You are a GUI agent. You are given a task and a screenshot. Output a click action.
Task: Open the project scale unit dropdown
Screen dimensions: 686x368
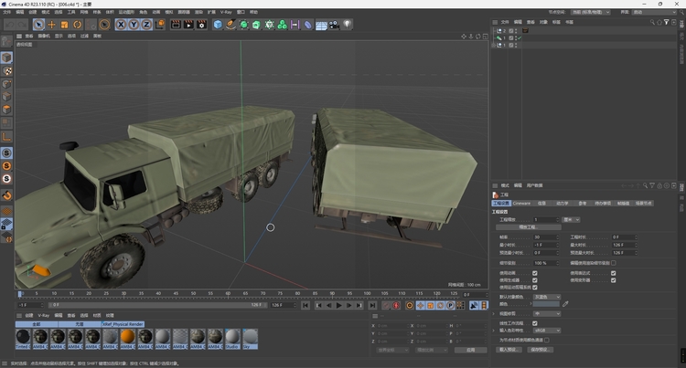[x=571, y=219]
